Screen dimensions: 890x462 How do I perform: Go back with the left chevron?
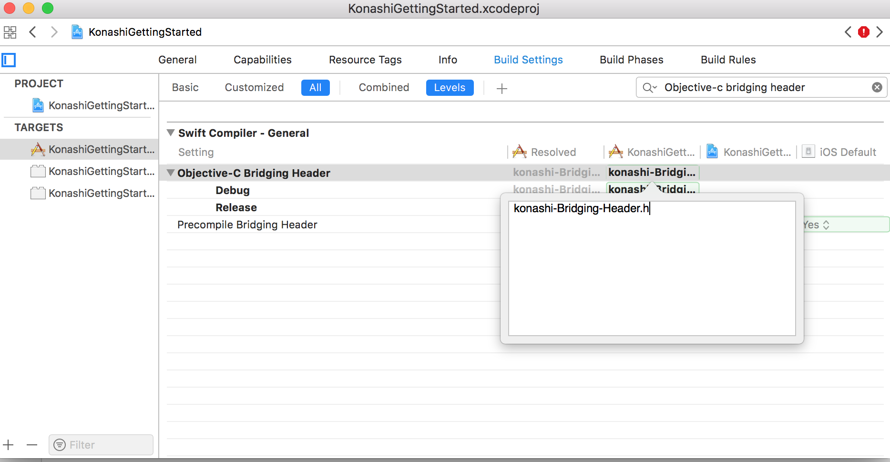pyautogui.click(x=33, y=32)
